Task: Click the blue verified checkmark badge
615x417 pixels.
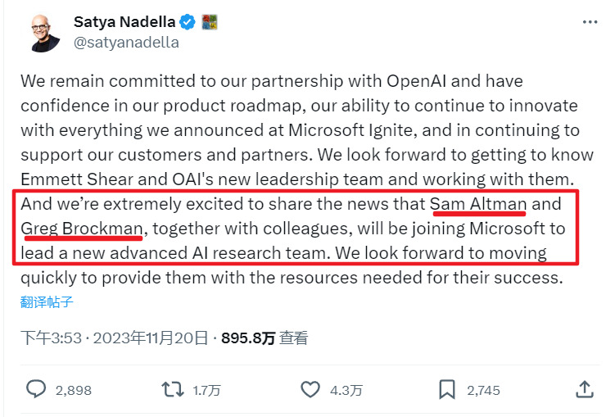Action: coord(191,20)
